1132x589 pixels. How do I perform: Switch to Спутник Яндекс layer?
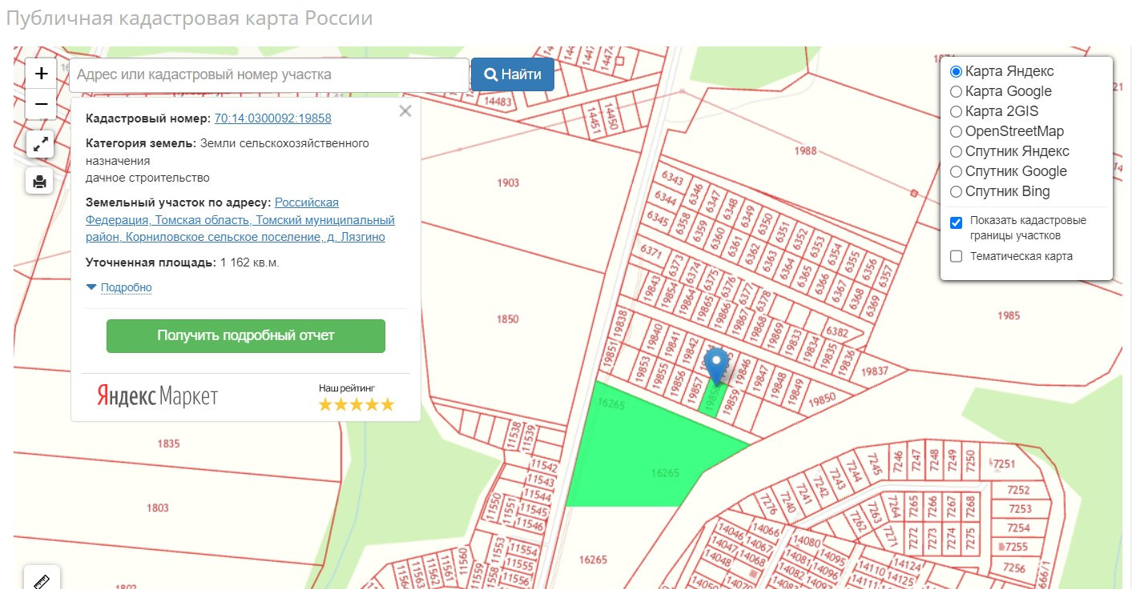coord(956,152)
